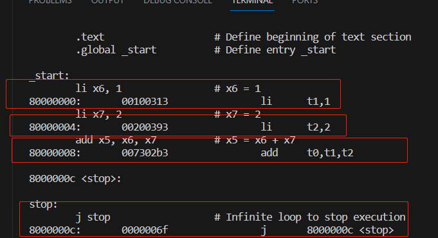
Task: Click the comment '# x6 = 1'
Action: click(x=237, y=89)
